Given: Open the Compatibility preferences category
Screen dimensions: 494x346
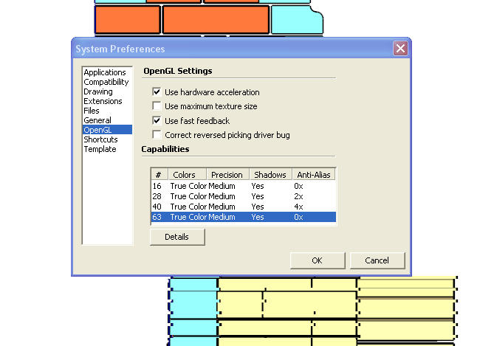Looking at the screenshot, I should [x=106, y=82].
